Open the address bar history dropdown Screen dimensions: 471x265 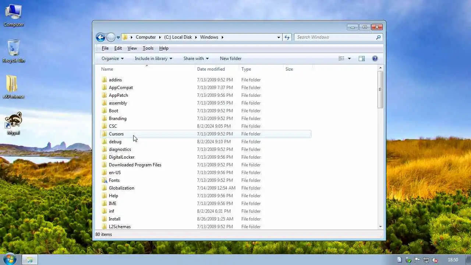point(279,37)
